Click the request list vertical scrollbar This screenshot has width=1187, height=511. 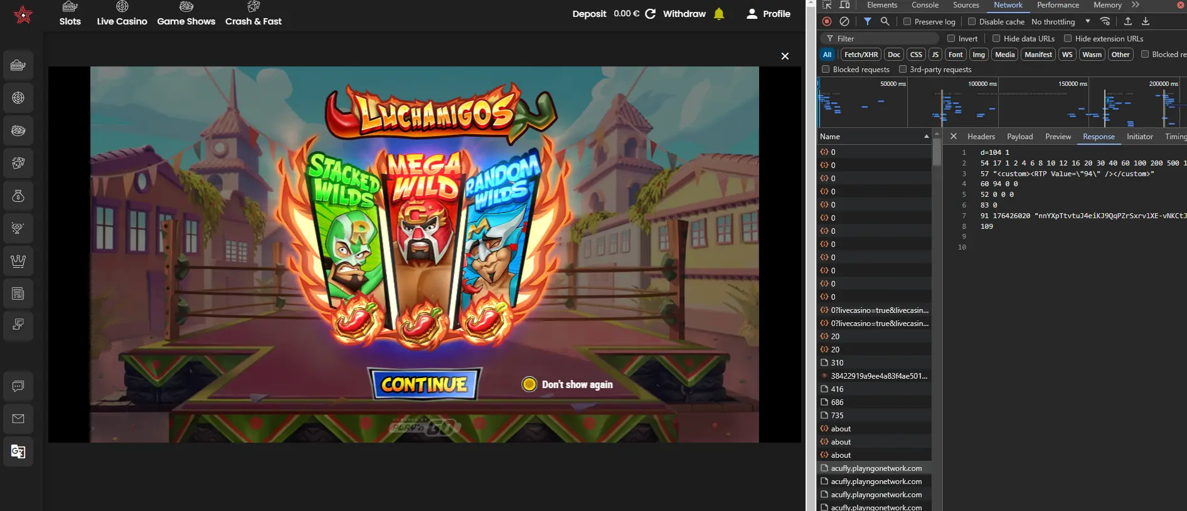click(937, 151)
